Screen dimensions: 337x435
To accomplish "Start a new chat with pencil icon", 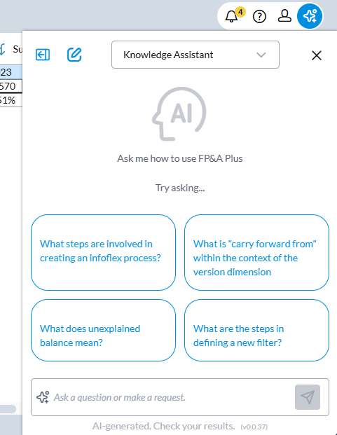I will (74, 55).
